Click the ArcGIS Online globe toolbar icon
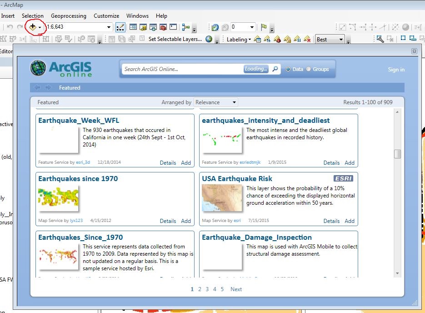Viewport: 425px width, 313px height. coord(209,39)
